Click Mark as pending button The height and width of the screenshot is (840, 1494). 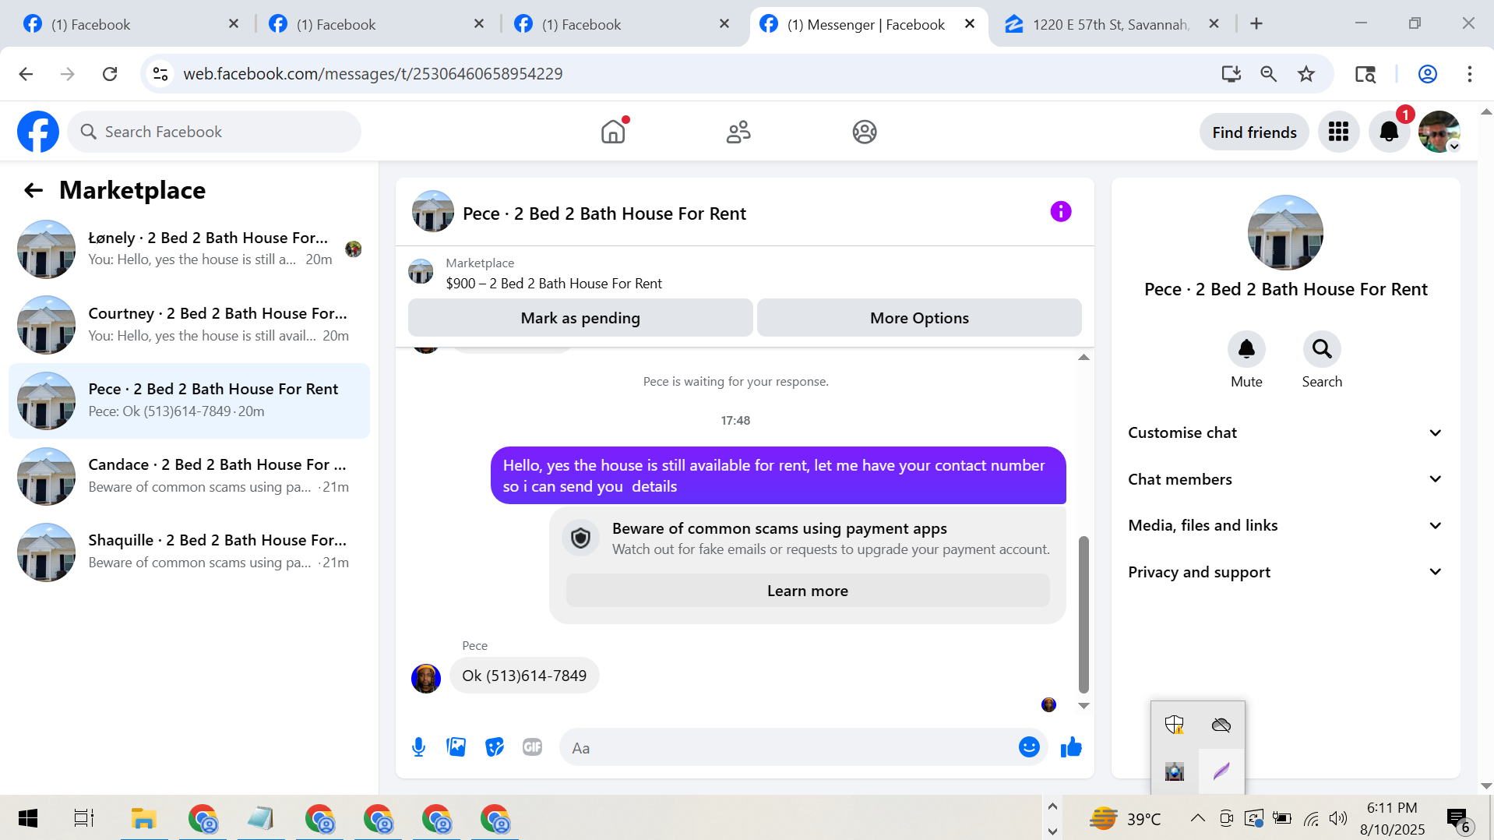pos(580,318)
